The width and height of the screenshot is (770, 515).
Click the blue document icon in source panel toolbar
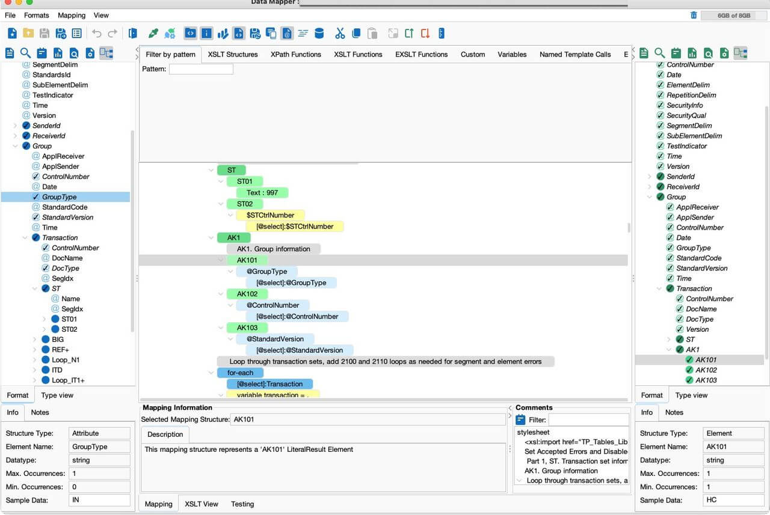[10, 53]
